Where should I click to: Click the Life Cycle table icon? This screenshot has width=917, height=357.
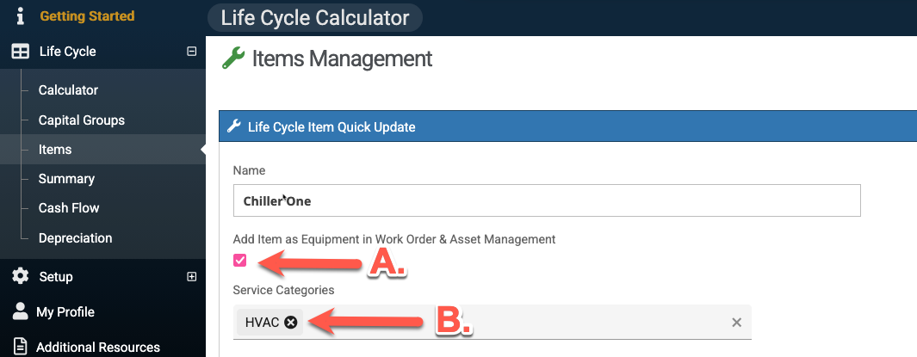pos(20,52)
